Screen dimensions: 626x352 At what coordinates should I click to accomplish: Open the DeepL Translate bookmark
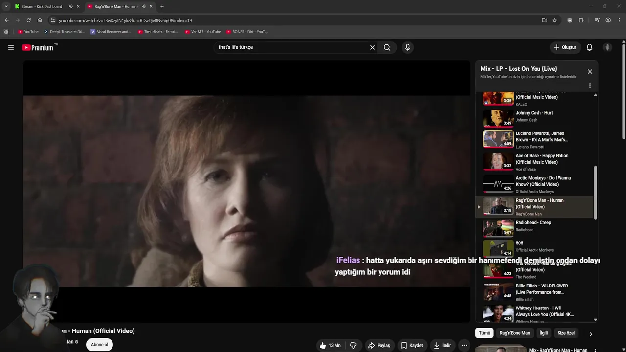point(64,32)
